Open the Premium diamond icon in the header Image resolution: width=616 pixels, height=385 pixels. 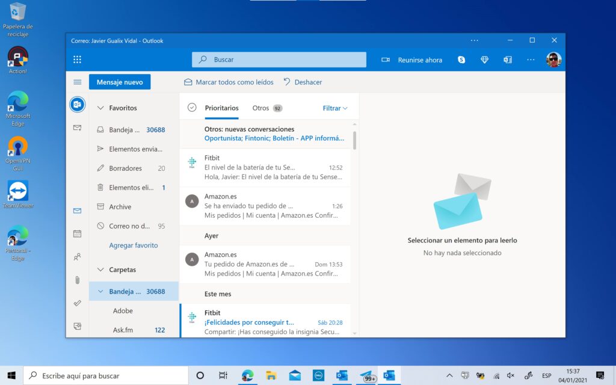(x=484, y=60)
